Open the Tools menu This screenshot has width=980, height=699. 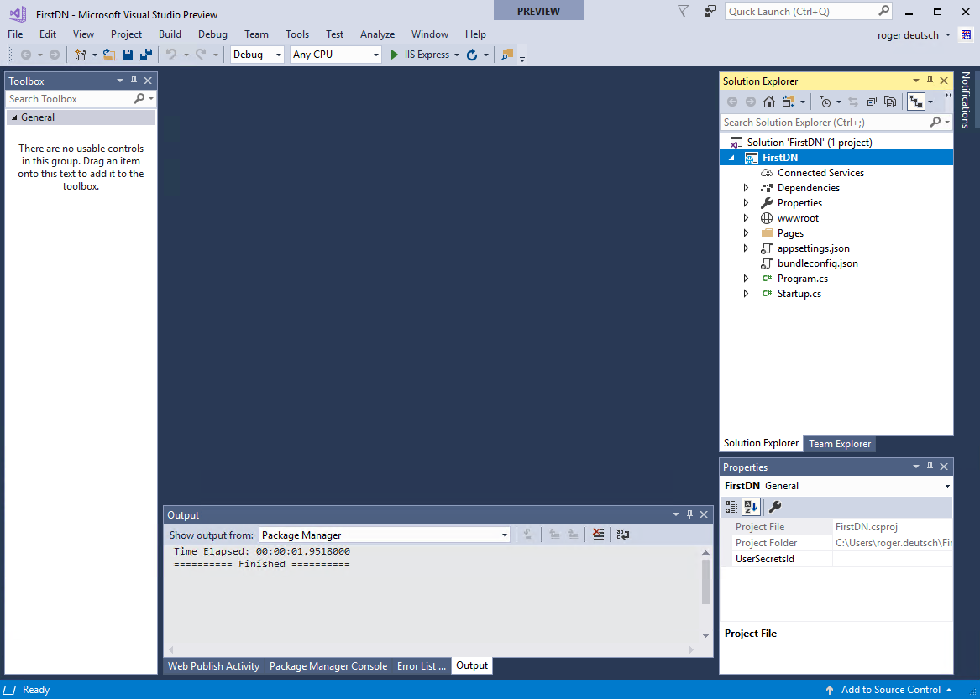tap(297, 34)
